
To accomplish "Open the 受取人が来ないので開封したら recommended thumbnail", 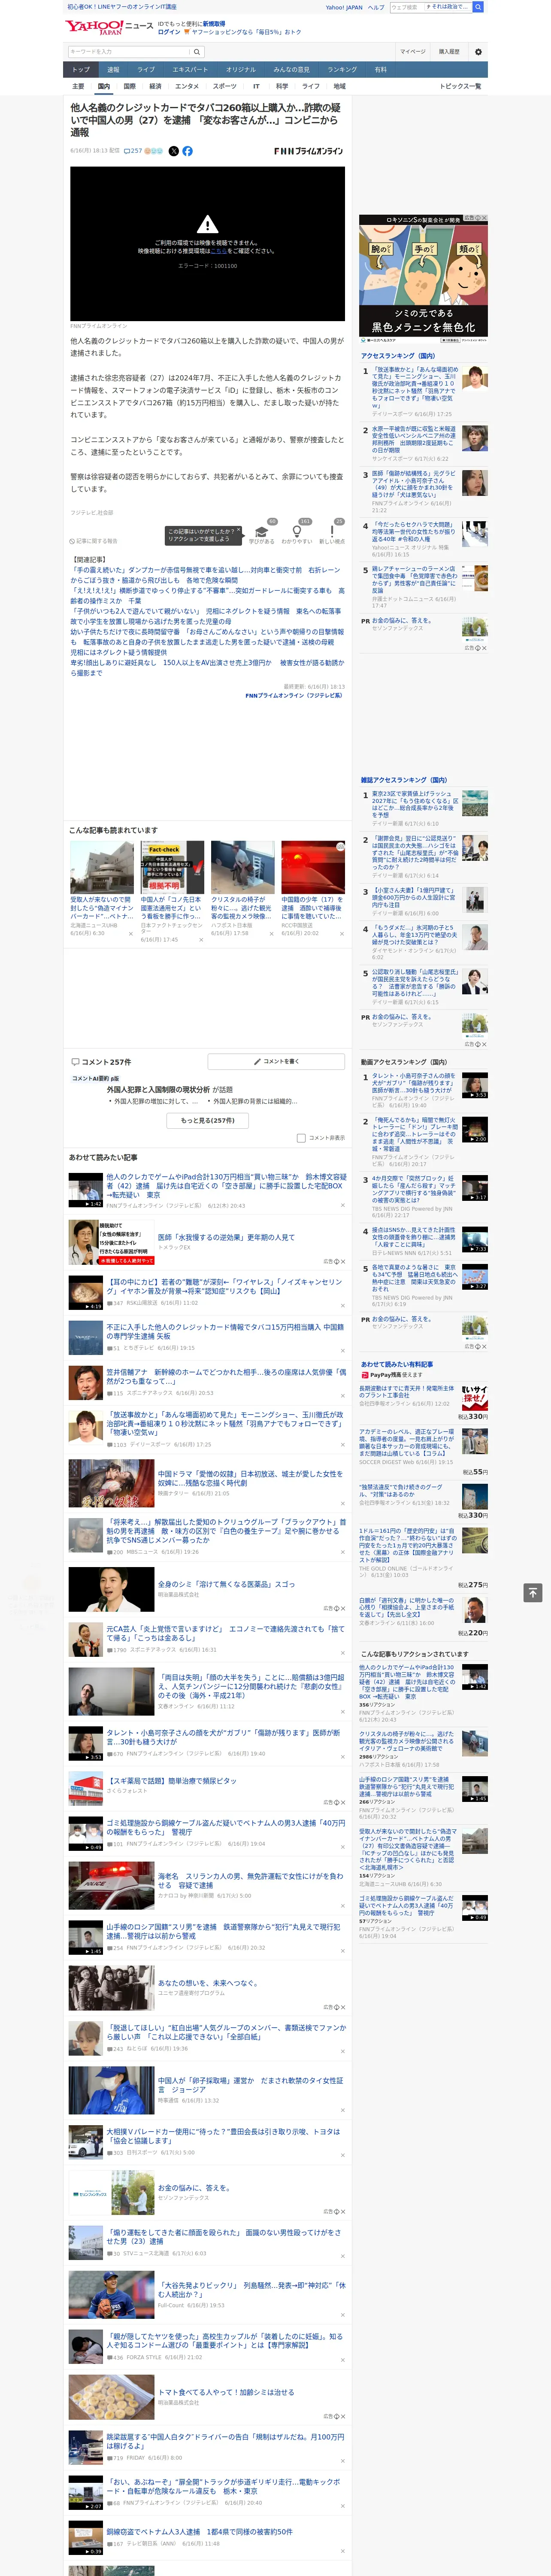I will 102,867.
